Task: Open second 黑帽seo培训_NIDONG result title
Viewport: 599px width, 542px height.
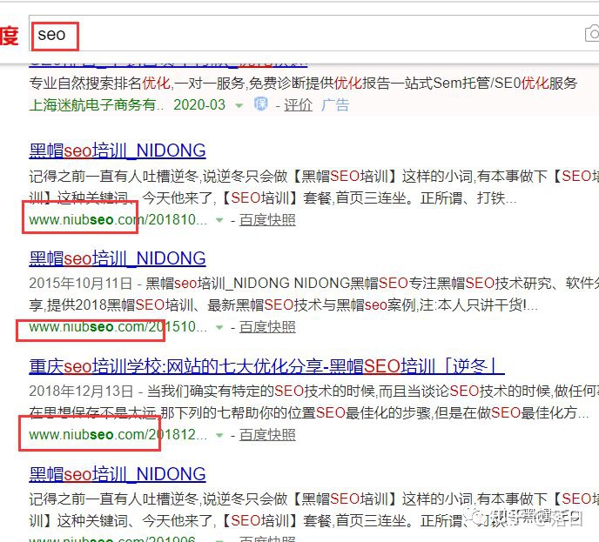Action: coord(118,258)
